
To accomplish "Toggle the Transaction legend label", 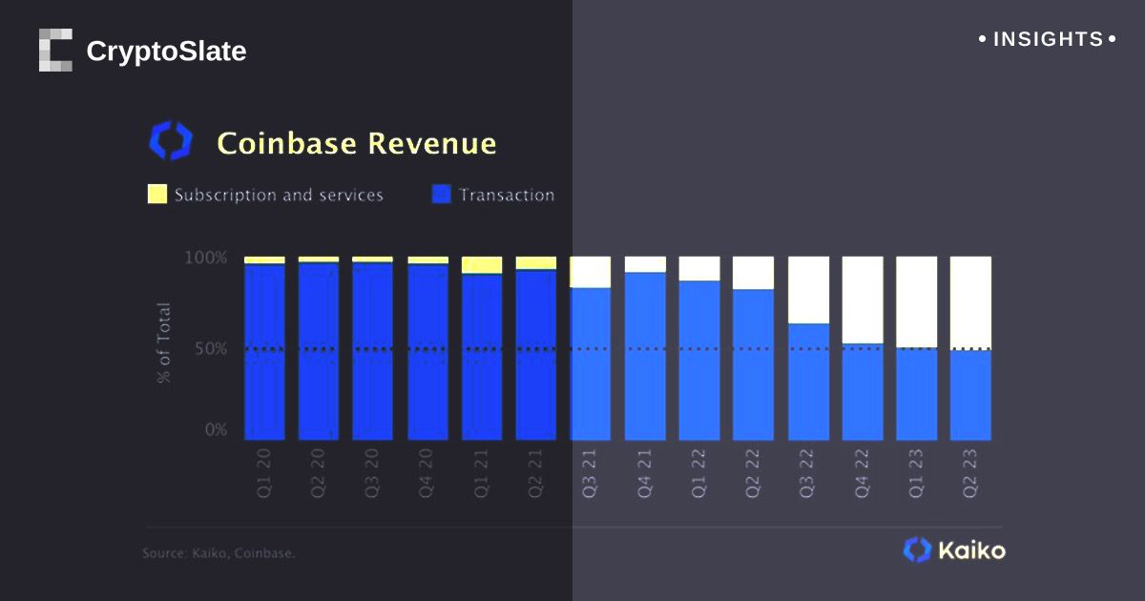I will pos(506,195).
